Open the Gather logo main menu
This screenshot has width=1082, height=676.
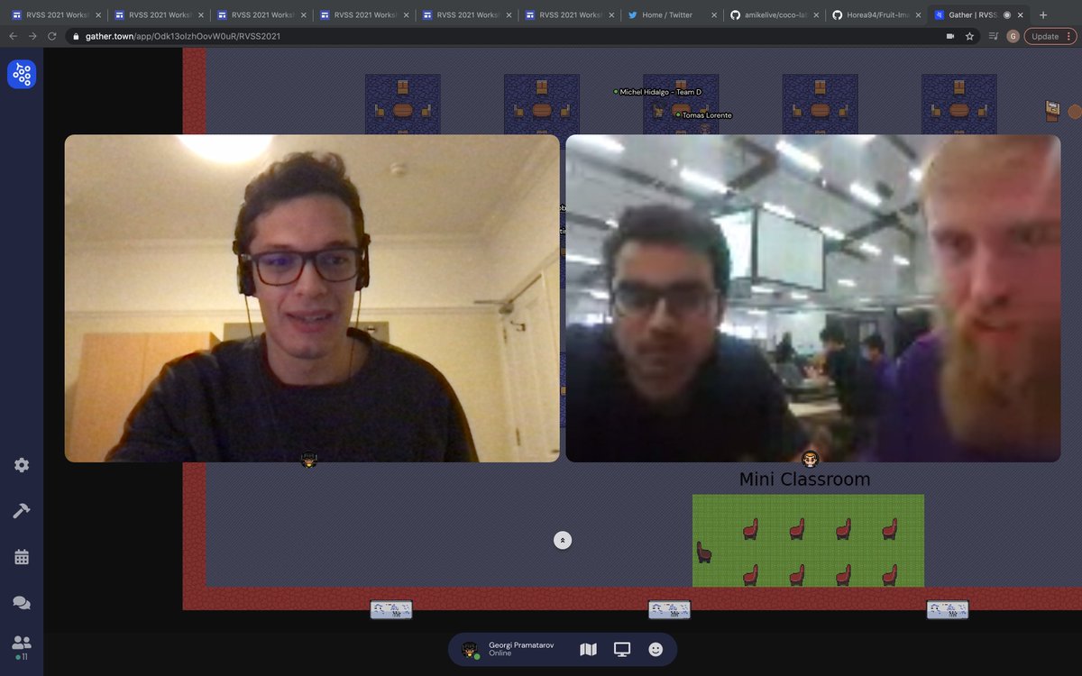[22, 74]
